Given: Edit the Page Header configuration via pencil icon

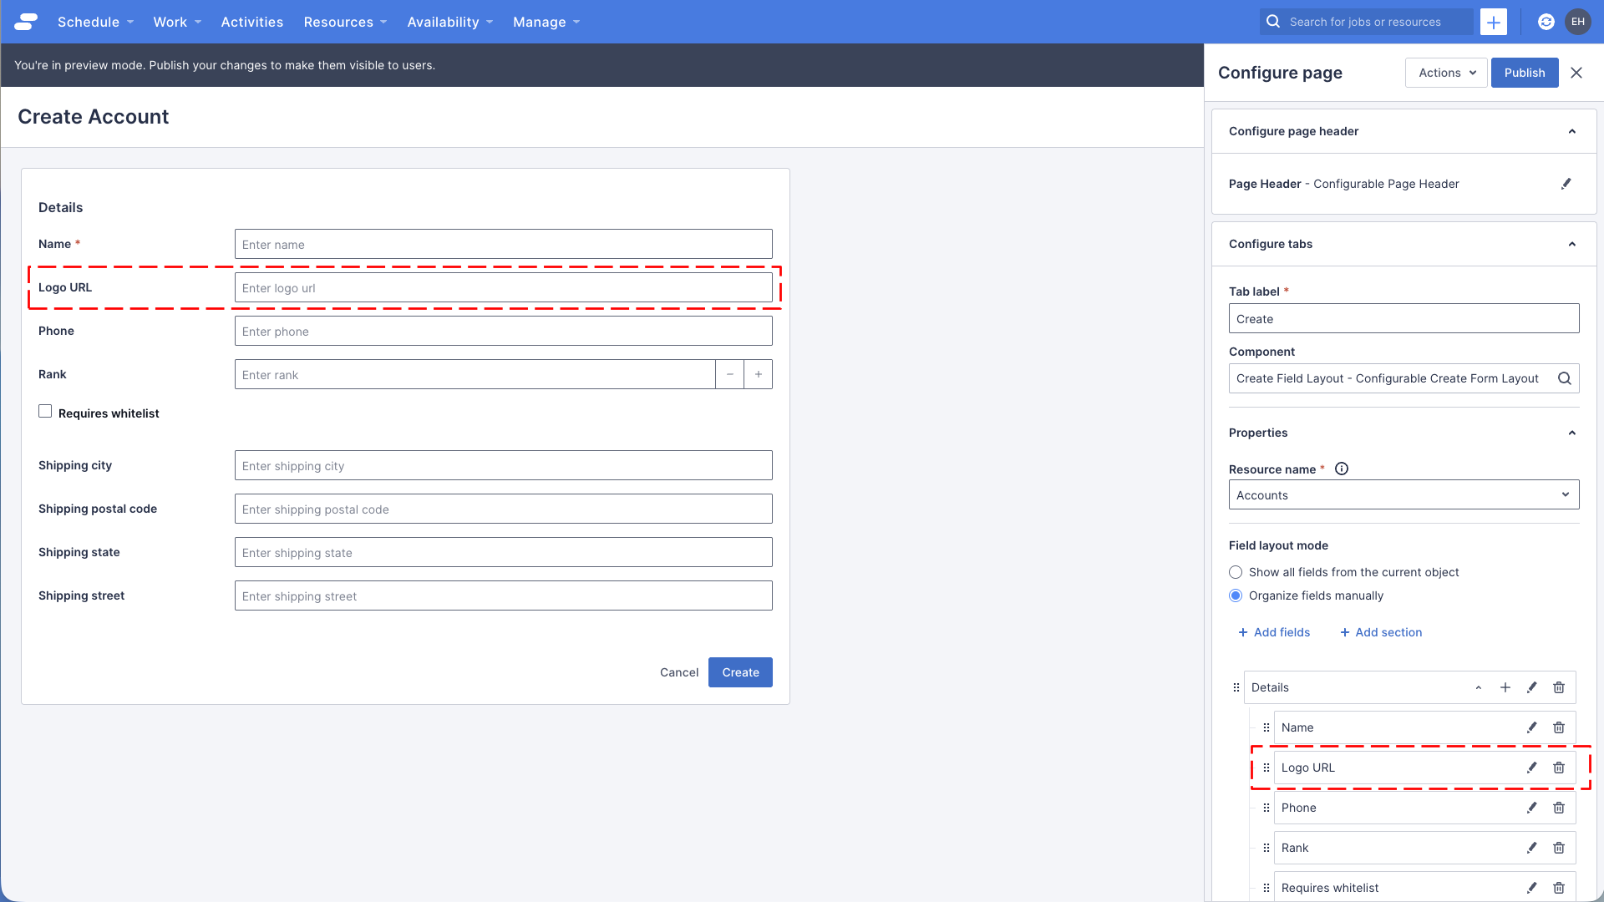Looking at the screenshot, I should 1567,184.
